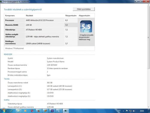Click the Processzor subscore 6,3
150x113 pixels.
[67, 20]
